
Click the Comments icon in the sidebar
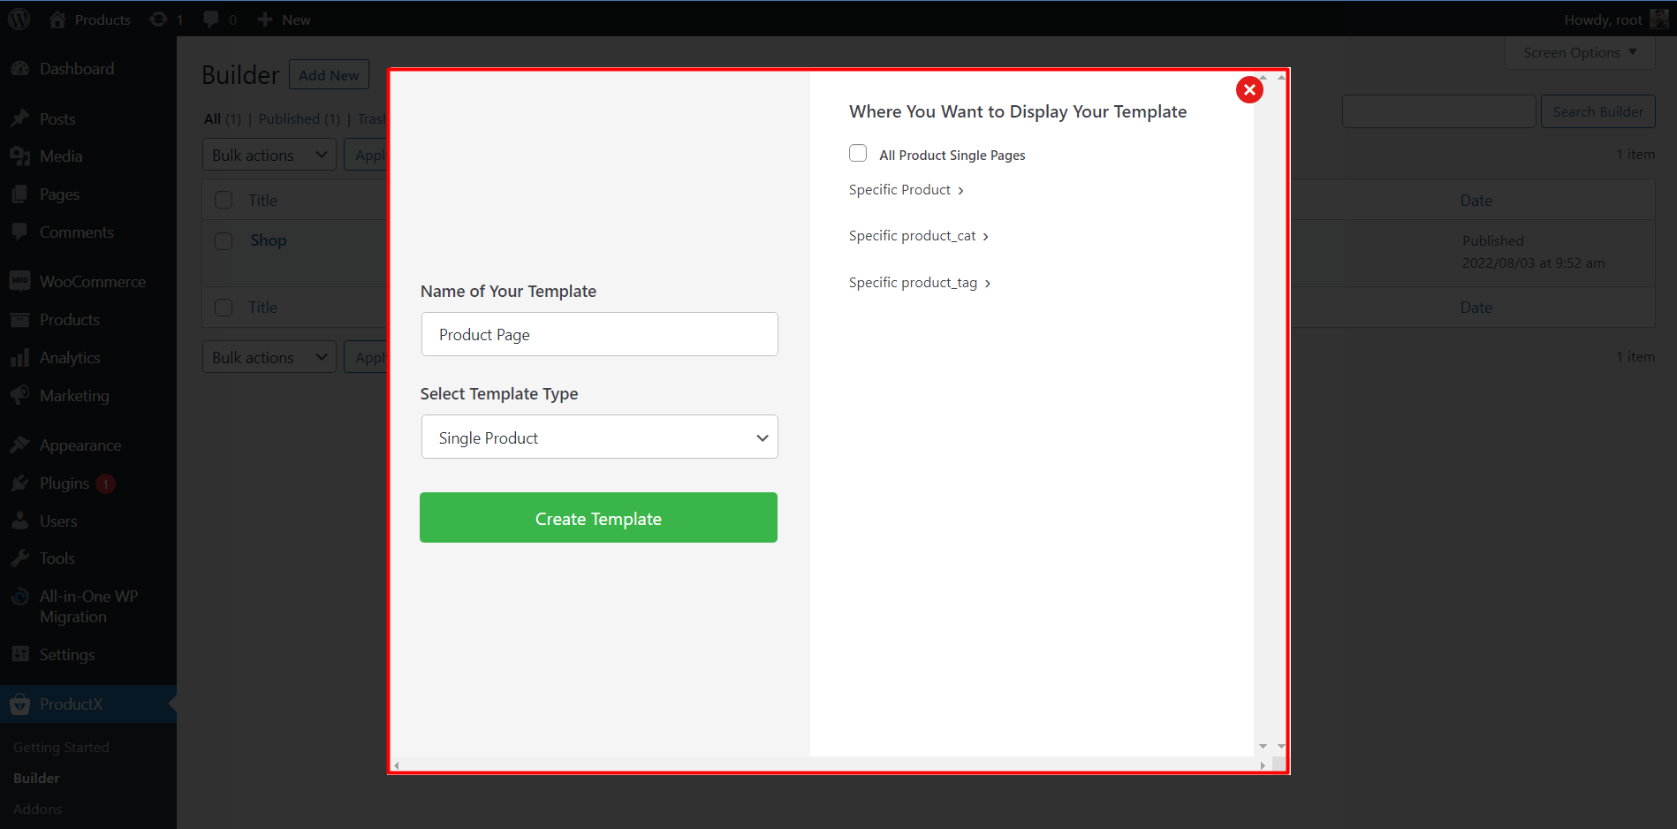click(x=20, y=232)
